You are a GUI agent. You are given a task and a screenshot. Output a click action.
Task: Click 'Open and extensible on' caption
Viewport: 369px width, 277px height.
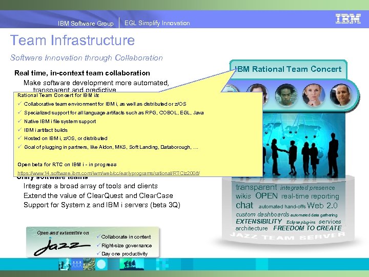63,233
